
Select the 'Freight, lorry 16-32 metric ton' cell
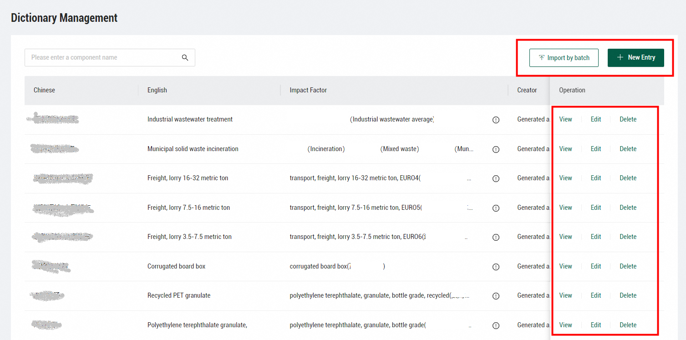click(188, 178)
